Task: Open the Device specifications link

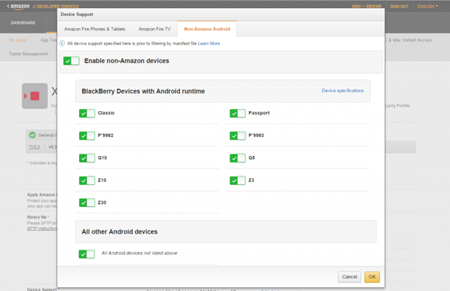Action: pyautogui.click(x=343, y=91)
